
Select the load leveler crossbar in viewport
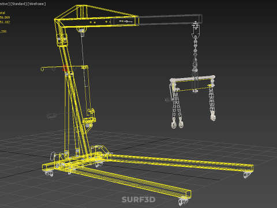[192, 79]
